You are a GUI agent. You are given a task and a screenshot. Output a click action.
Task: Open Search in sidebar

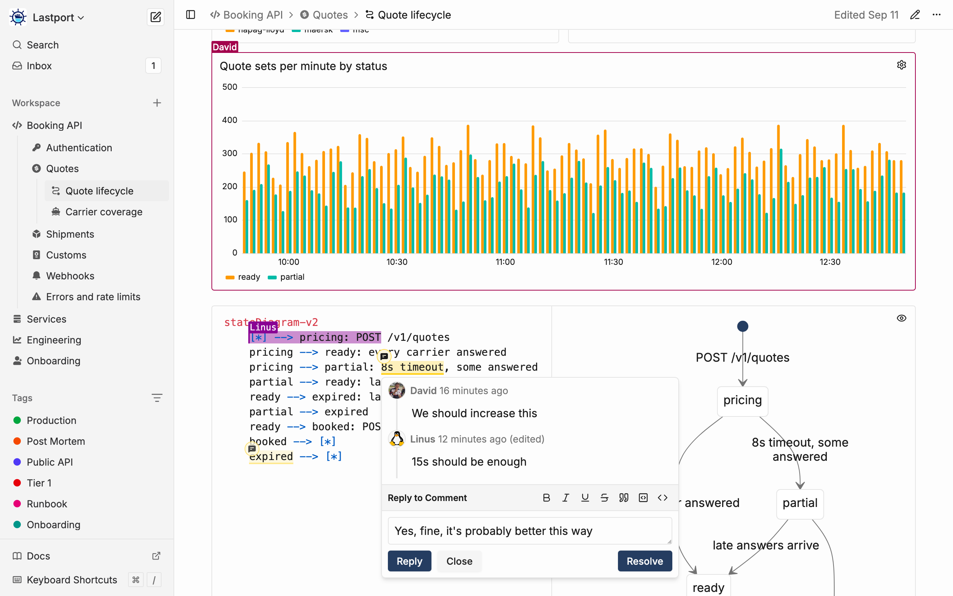87,45
